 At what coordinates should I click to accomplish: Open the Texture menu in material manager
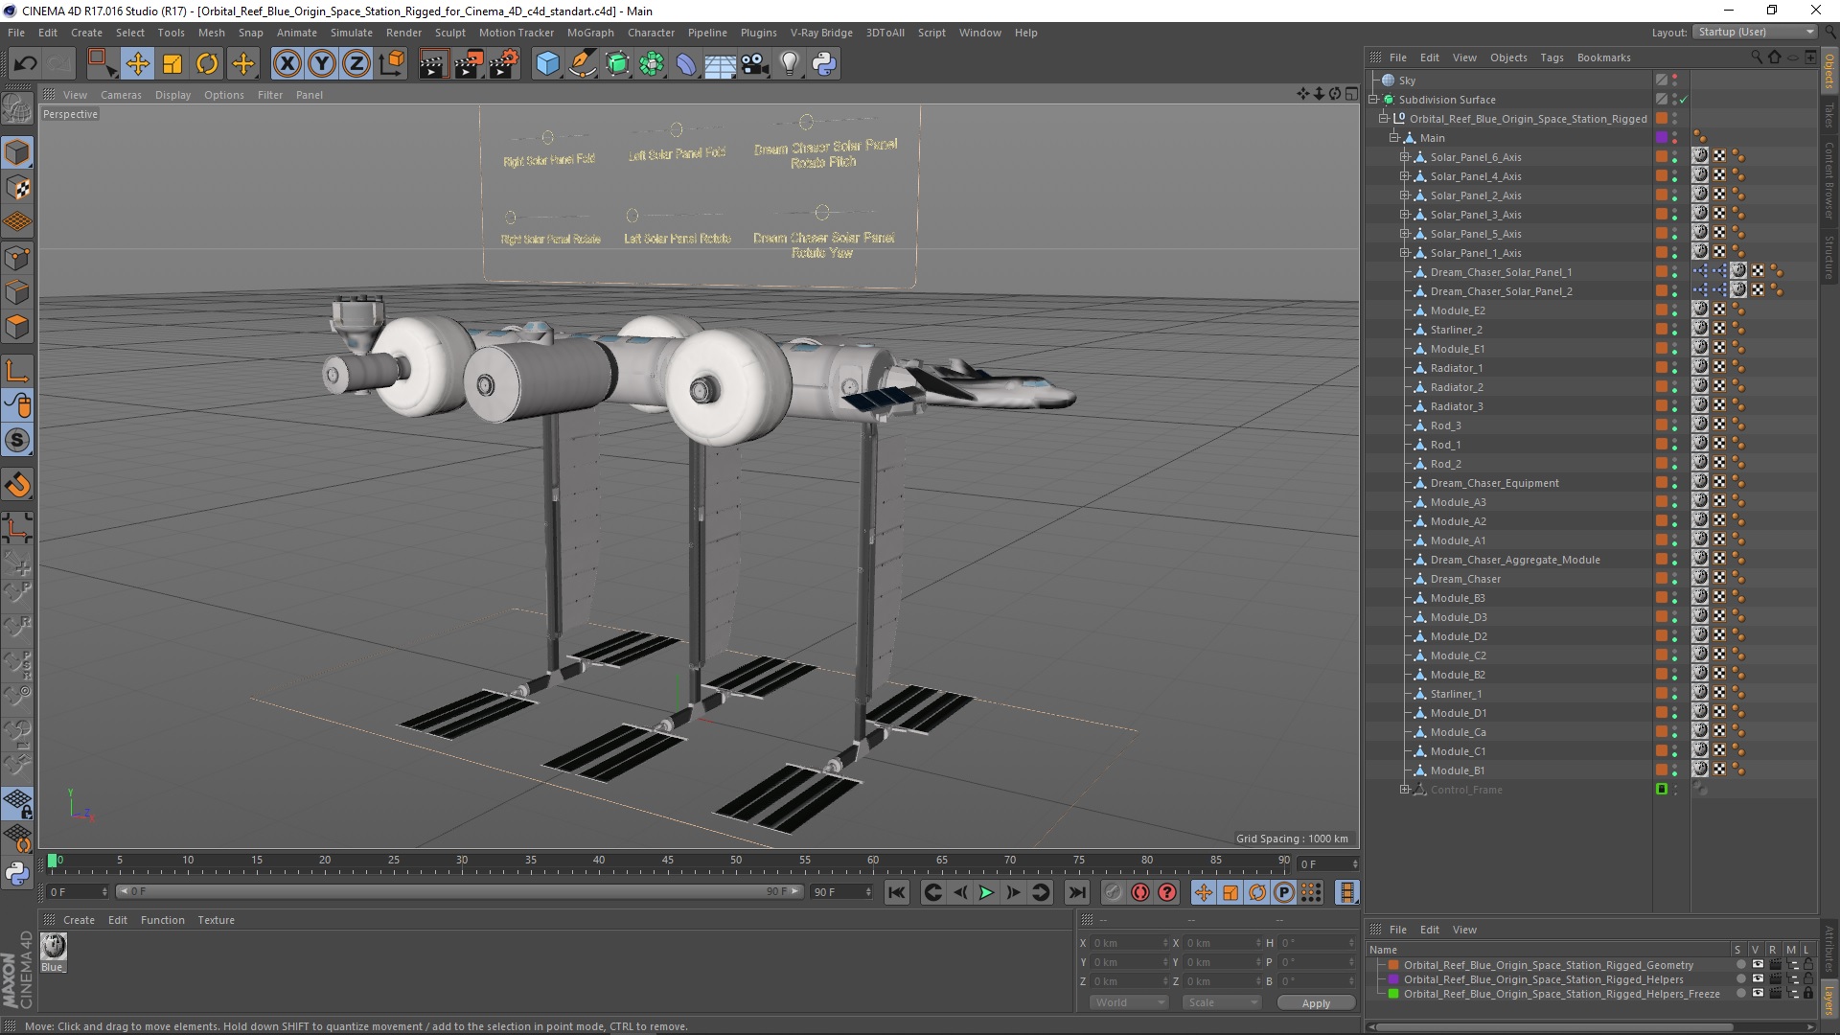point(216,920)
